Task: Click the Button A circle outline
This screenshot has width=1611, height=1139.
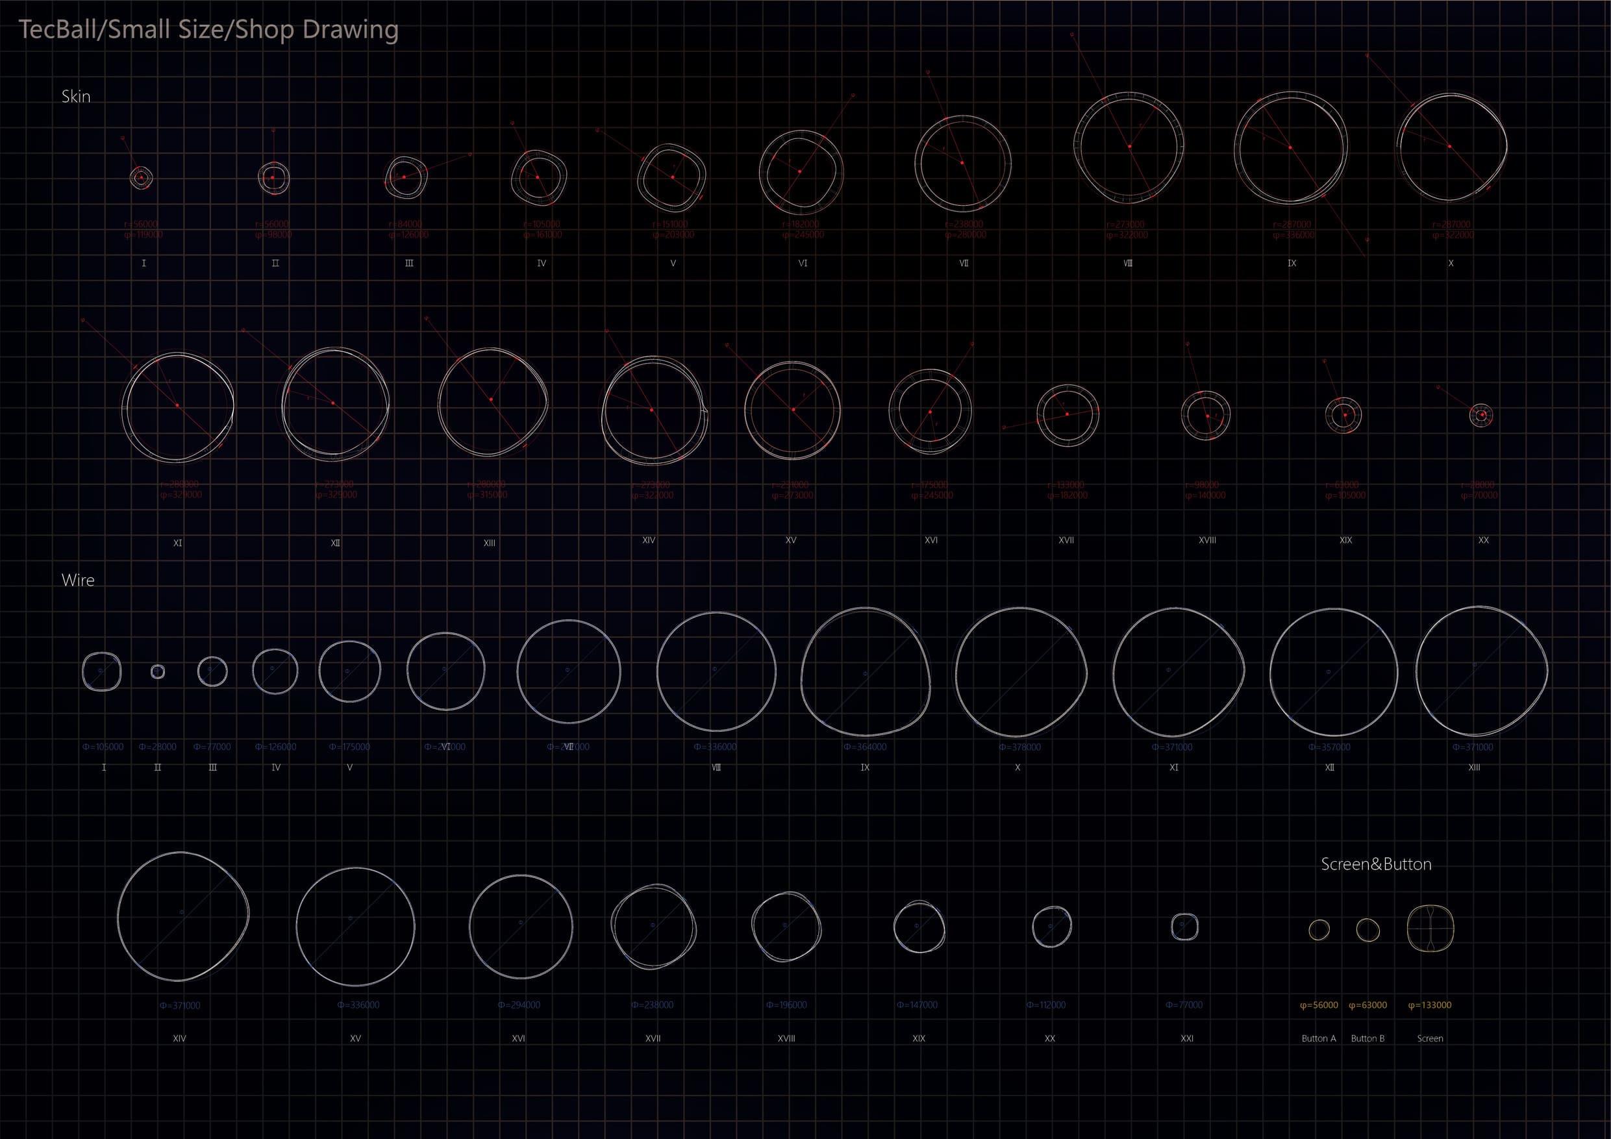Action: click(1318, 929)
